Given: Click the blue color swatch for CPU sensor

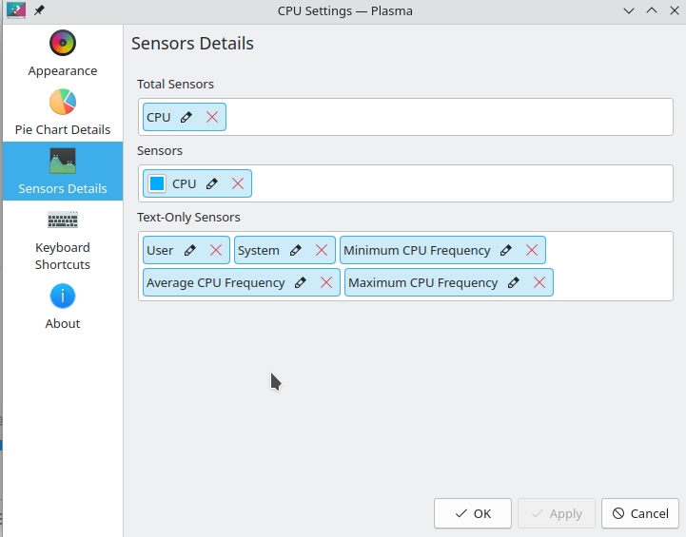Looking at the screenshot, I should pyautogui.click(x=157, y=183).
